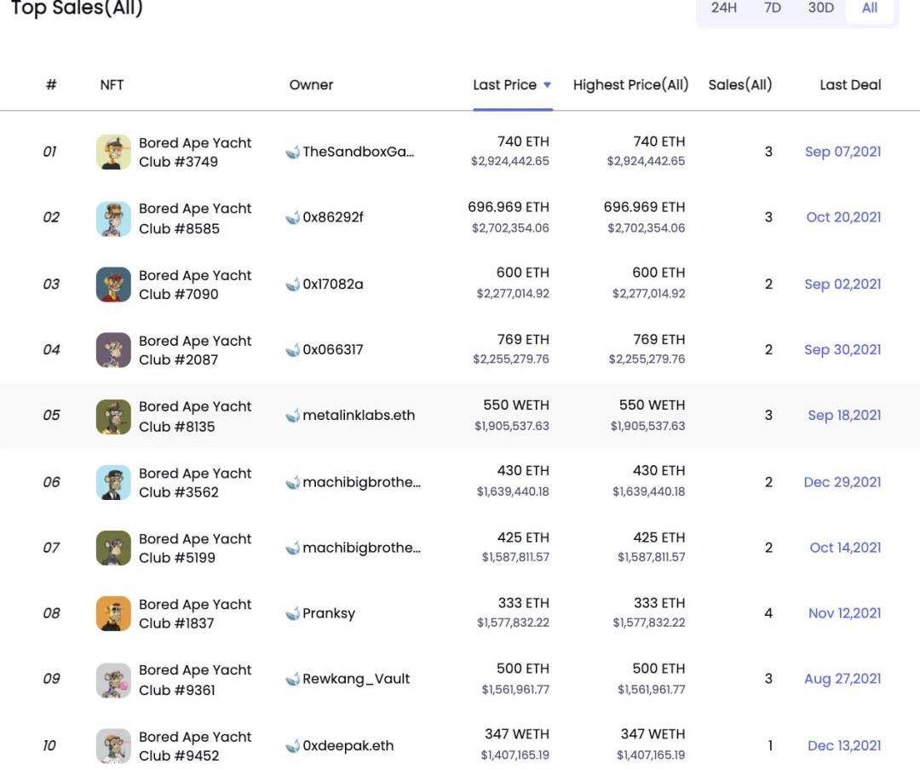Open thumbnail of Bored Ape #8135
920x770 pixels.
[x=113, y=417]
